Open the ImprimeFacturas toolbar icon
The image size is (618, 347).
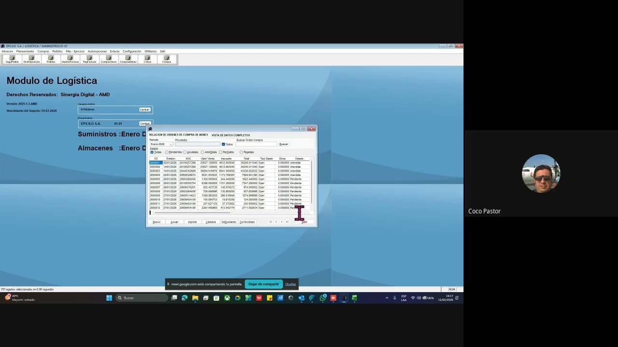click(x=70, y=59)
